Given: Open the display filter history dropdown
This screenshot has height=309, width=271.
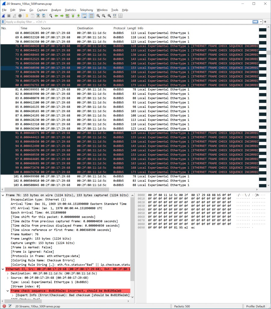Looking at the screenshot, I should click(261, 22).
